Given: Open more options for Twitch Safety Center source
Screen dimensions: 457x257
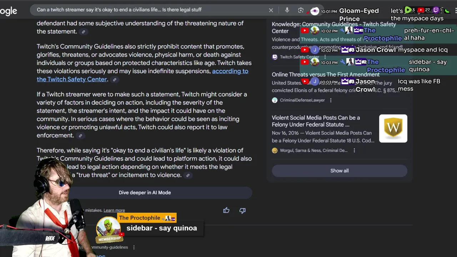Looking at the screenshot, I should 325,57.
